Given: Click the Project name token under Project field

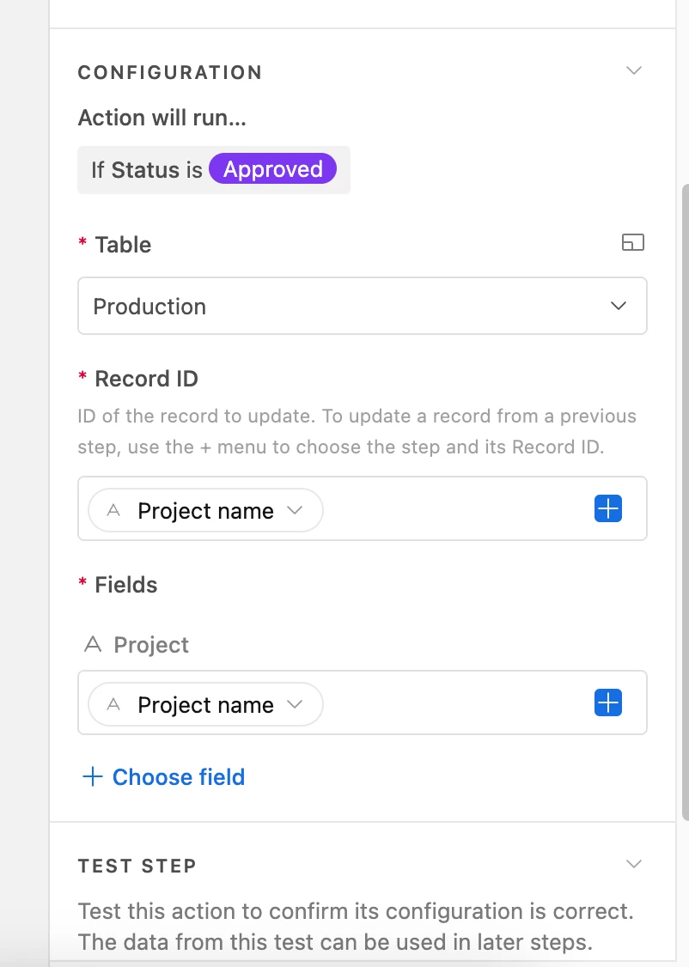Looking at the screenshot, I should click(x=205, y=705).
